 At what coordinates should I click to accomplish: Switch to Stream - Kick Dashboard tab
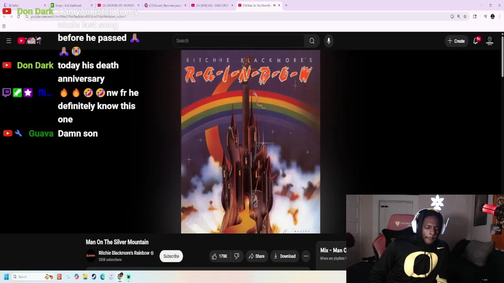pos(71,6)
